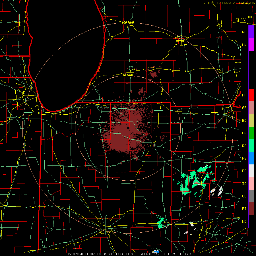Click the "UK" legend label text
256x256 pixels.
pyautogui.click(x=244, y=45)
